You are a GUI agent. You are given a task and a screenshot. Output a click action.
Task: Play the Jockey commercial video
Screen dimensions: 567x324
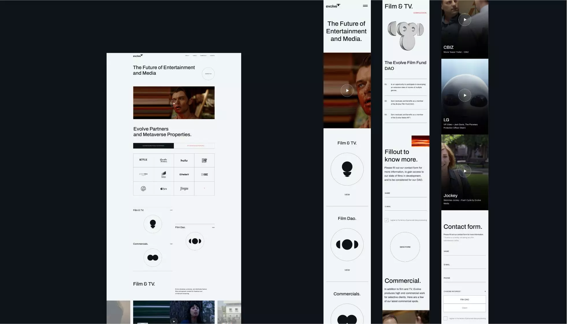tap(464, 171)
